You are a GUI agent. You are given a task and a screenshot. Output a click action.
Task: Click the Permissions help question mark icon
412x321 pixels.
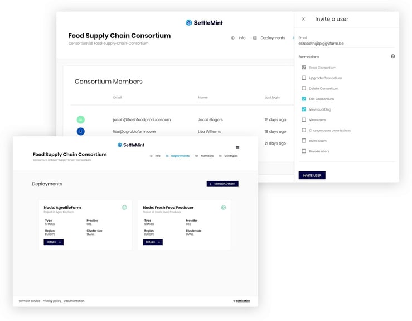tap(393, 56)
